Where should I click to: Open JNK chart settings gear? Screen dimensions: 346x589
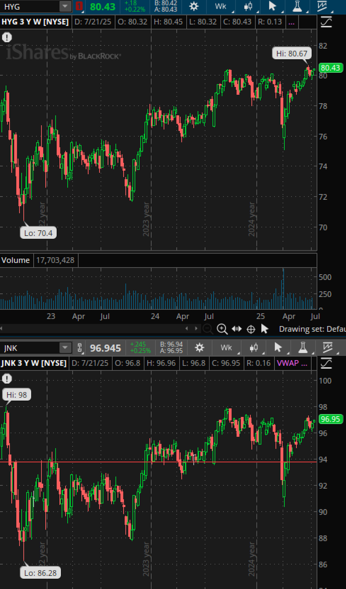tap(199, 348)
